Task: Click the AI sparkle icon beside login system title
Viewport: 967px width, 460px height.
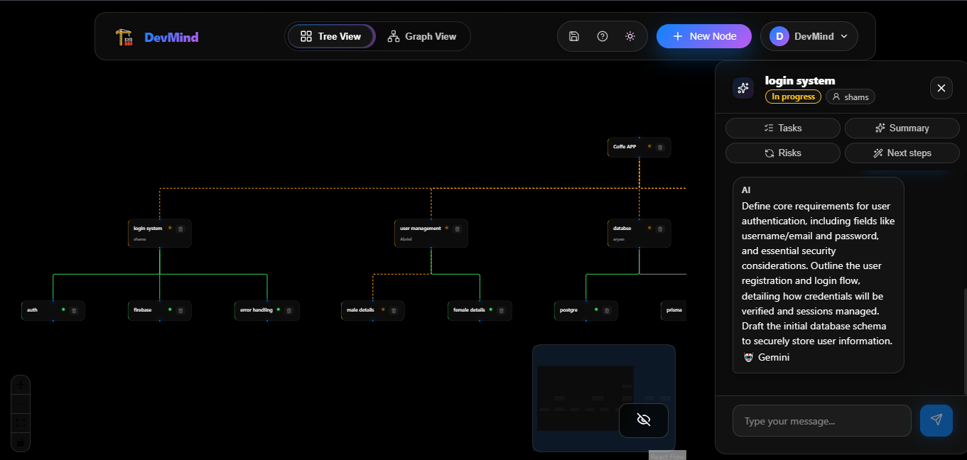Action: tap(743, 88)
